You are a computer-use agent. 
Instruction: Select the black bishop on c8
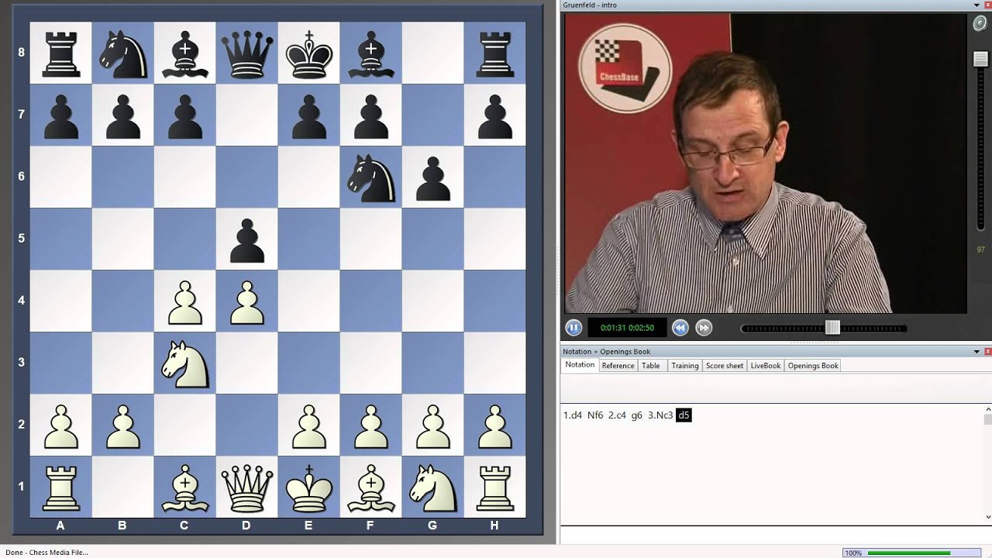coord(184,53)
